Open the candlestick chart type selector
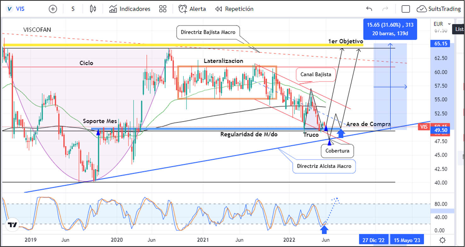This screenshot has height=247, width=465. pos(93,9)
